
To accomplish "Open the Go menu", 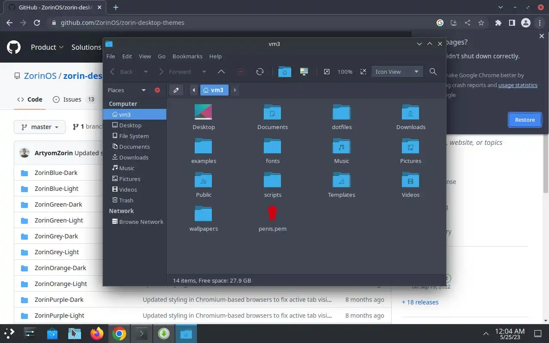I will tap(162, 56).
